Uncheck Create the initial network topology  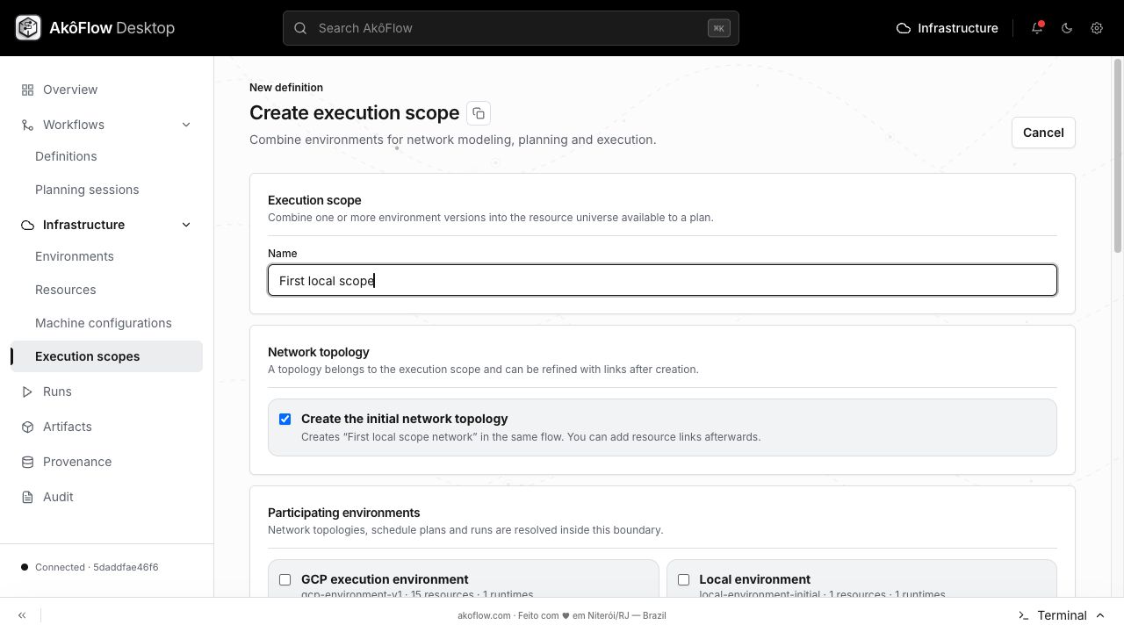point(285,419)
